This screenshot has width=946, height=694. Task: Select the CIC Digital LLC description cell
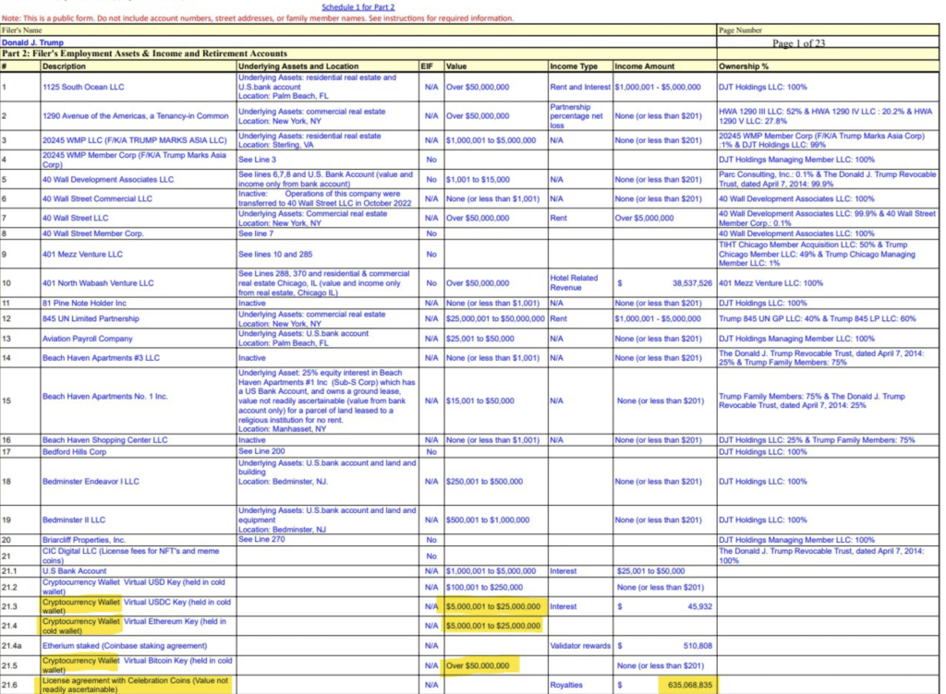click(x=139, y=556)
